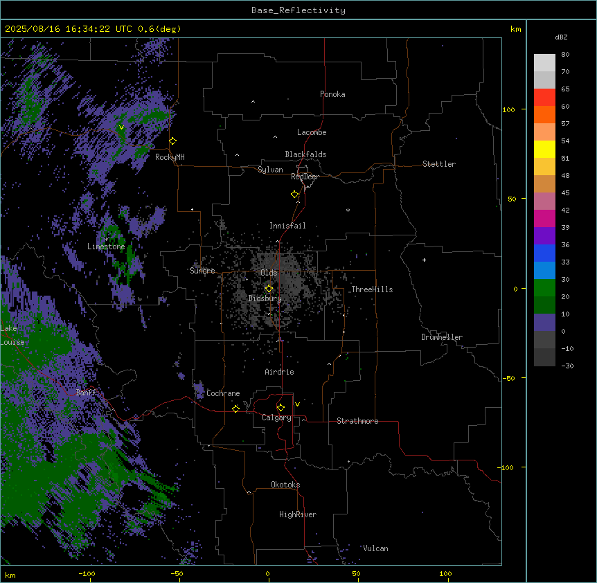Click the yellow diamond marker above Calgary label

(281, 408)
